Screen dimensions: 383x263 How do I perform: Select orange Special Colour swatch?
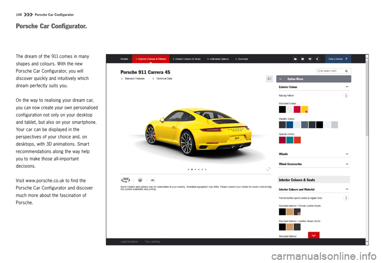[x=297, y=140]
